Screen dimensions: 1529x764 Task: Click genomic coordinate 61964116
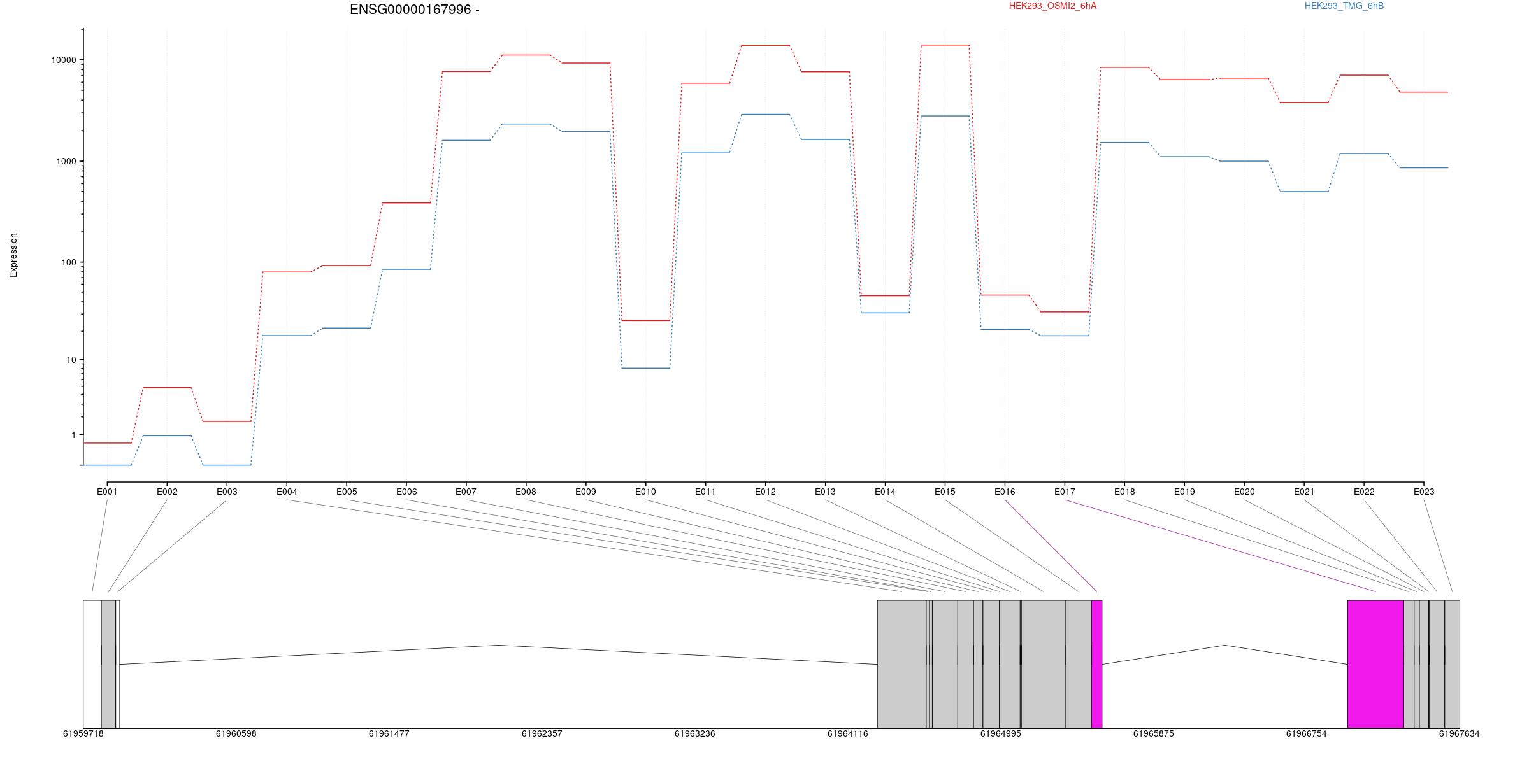pyautogui.click(x=847, y=733)
